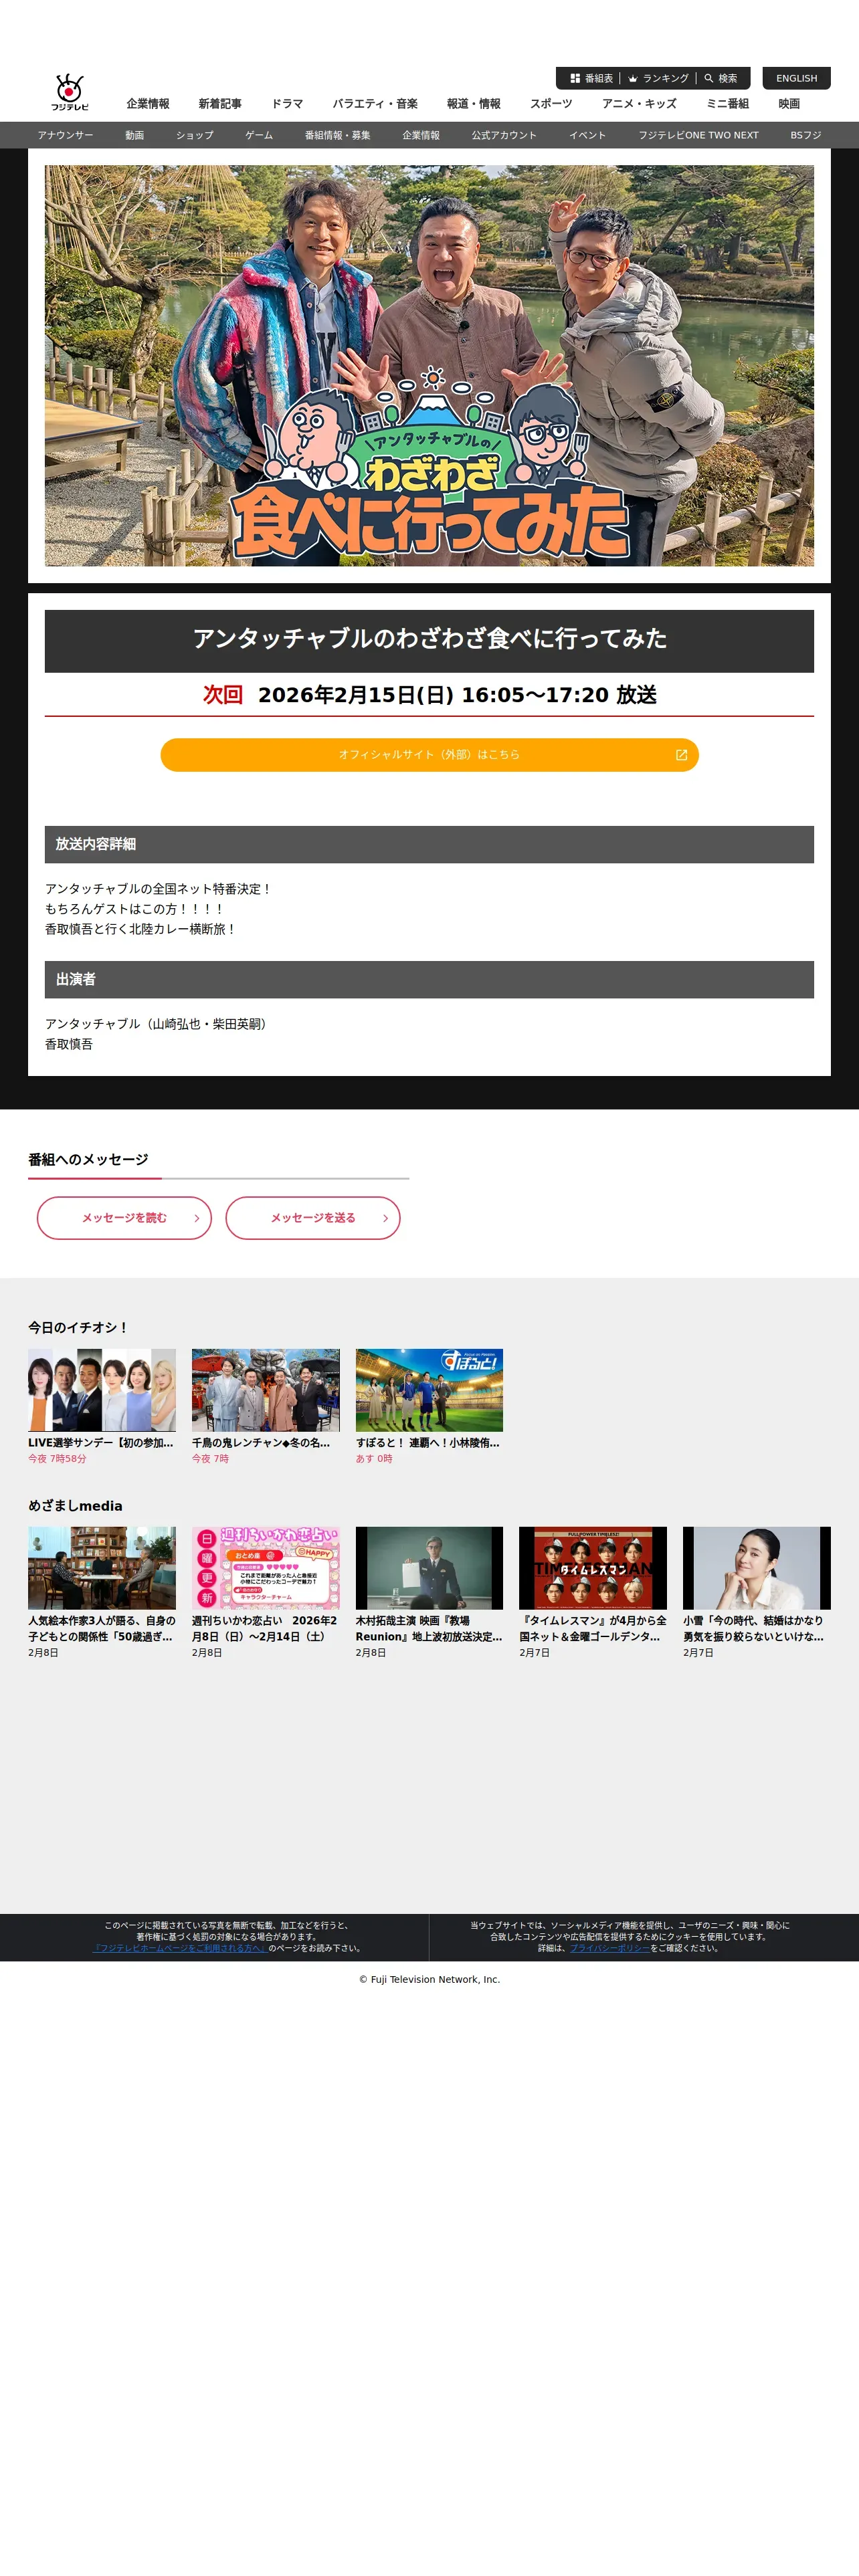Click メッセージを送る button

click(313, 1217)
